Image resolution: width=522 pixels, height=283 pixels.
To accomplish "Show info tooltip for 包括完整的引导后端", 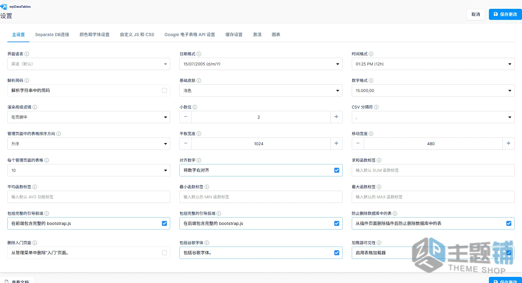I will pyautogui.click(x=219, y=213).
